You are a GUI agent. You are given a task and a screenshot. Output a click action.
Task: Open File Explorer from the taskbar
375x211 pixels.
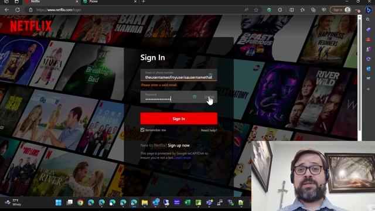tap(145, 203)
